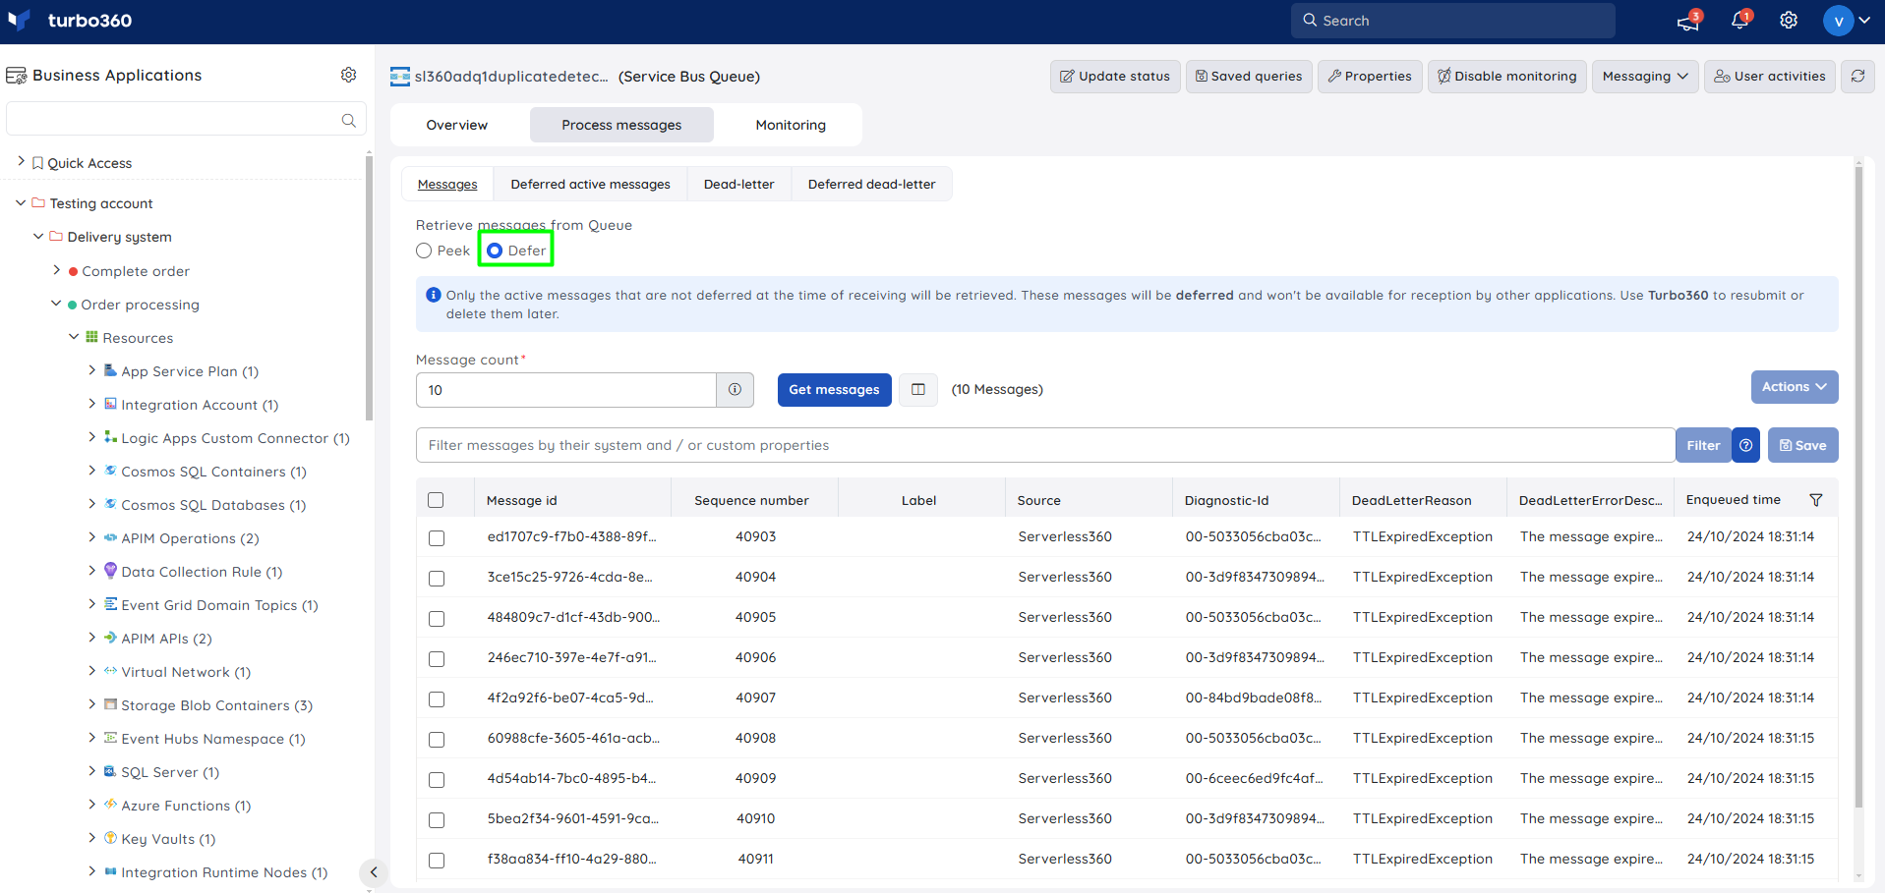Click the Data Collection Rule icon

(x=110, y=571)
